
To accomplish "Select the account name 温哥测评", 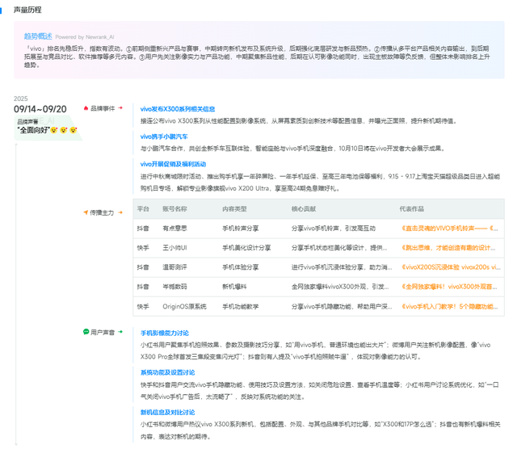I will [174, 267].
